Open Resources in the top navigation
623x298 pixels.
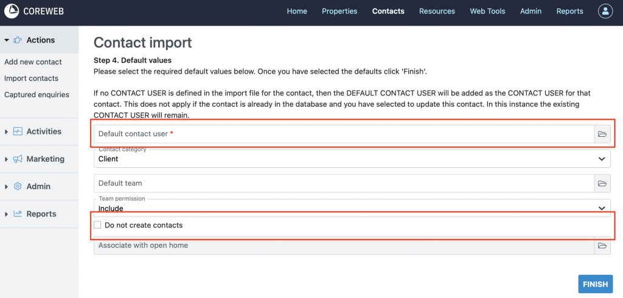[437, 11]
